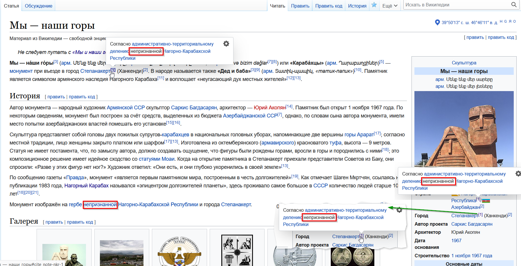Open the '1 ноября 1967 года' link
Screen dimensions: 521x266
coord(472,256)
